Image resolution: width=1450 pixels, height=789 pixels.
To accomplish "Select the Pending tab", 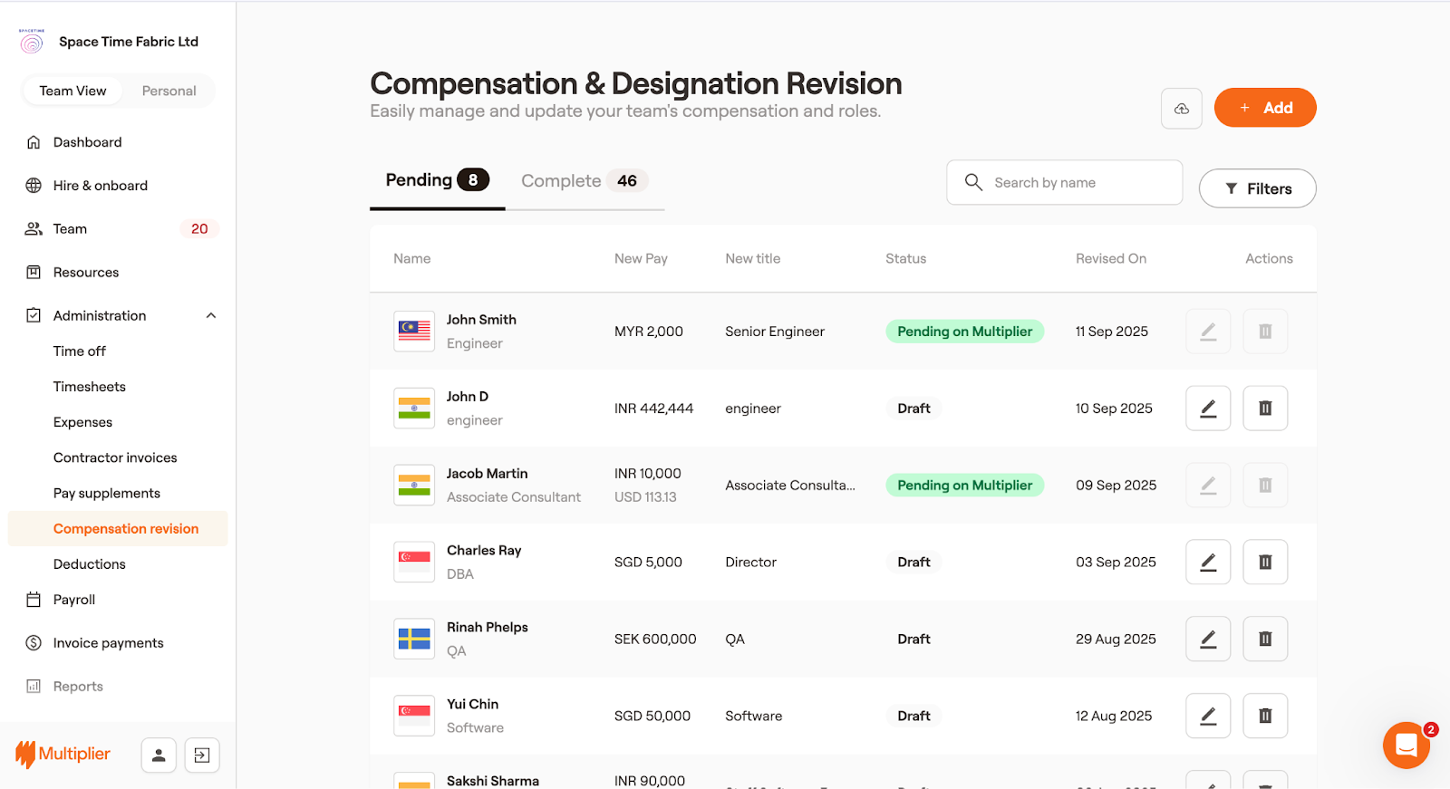I will coord(436,180).
